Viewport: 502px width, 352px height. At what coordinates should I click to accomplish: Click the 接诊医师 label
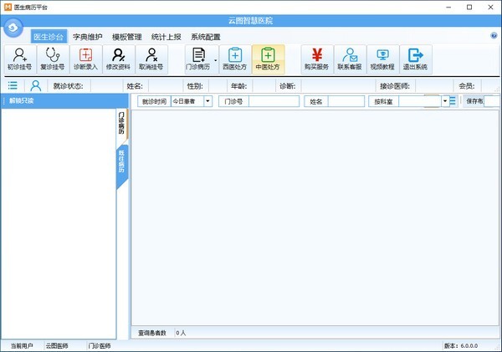click(x=395, y=86)
